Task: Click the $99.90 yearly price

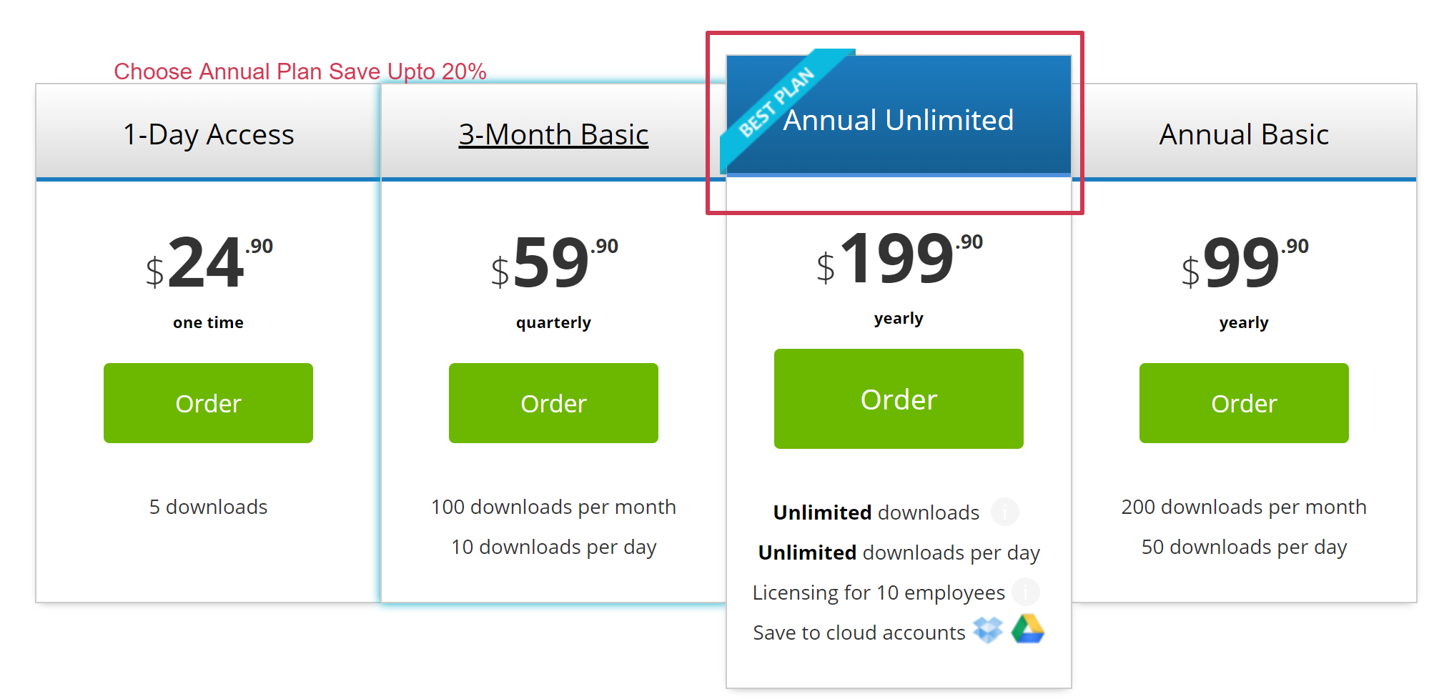Action: (1244, 263)
